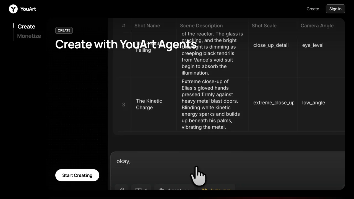Click the 'Create with YouArt Agents' heading
354x199 pixels.
point(126,44)
